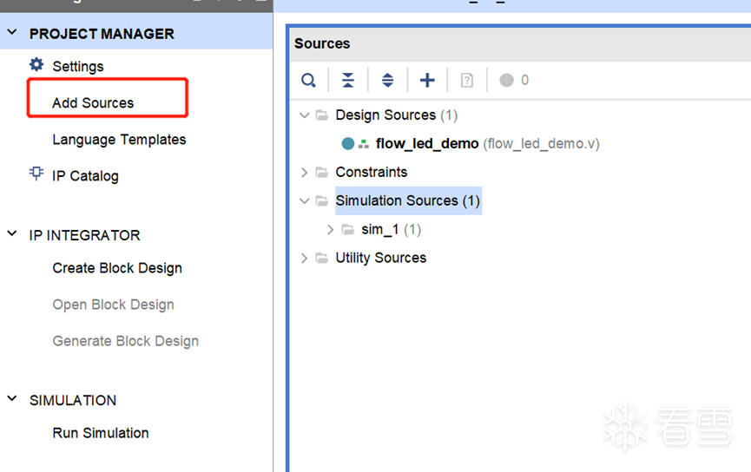The width and height of the screenshot is (751, 472).
Task: Click the warning count number 0
Action: pos(525,80)
